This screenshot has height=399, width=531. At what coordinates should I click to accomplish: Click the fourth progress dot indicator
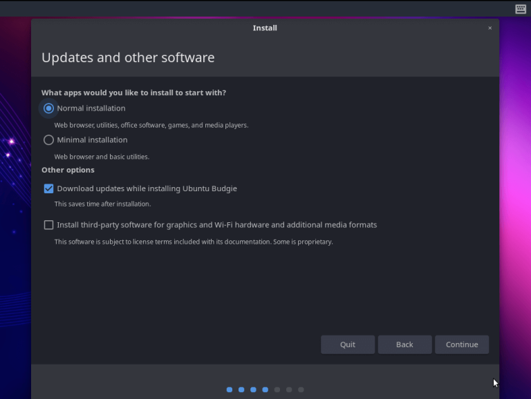point(265,390)
